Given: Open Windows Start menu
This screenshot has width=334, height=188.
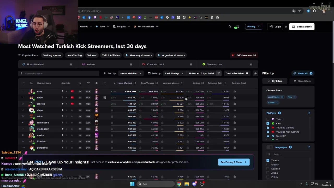Looking at the screenshot, I should (x=132, y=184).
